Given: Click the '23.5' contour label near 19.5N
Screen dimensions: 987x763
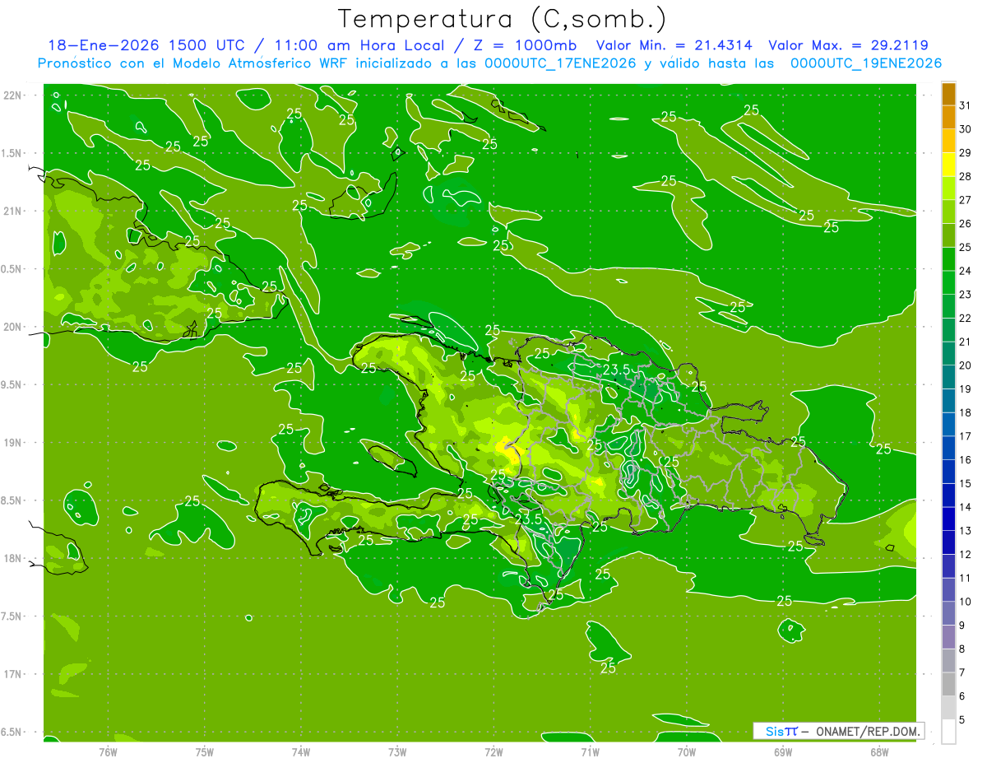Looking at the screenshot, I should [x=616, y=370].
